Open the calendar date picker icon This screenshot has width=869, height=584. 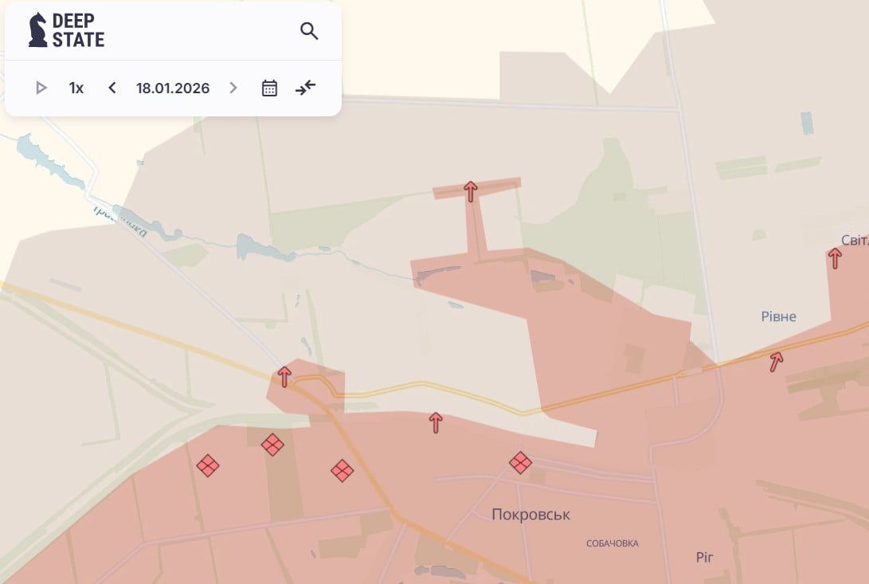pos(268,88)
